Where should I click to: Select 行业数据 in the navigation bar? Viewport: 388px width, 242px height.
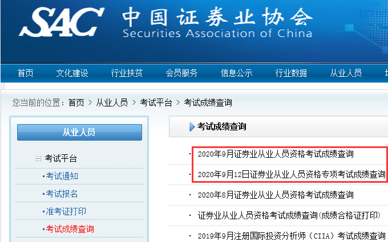[291, 73]
